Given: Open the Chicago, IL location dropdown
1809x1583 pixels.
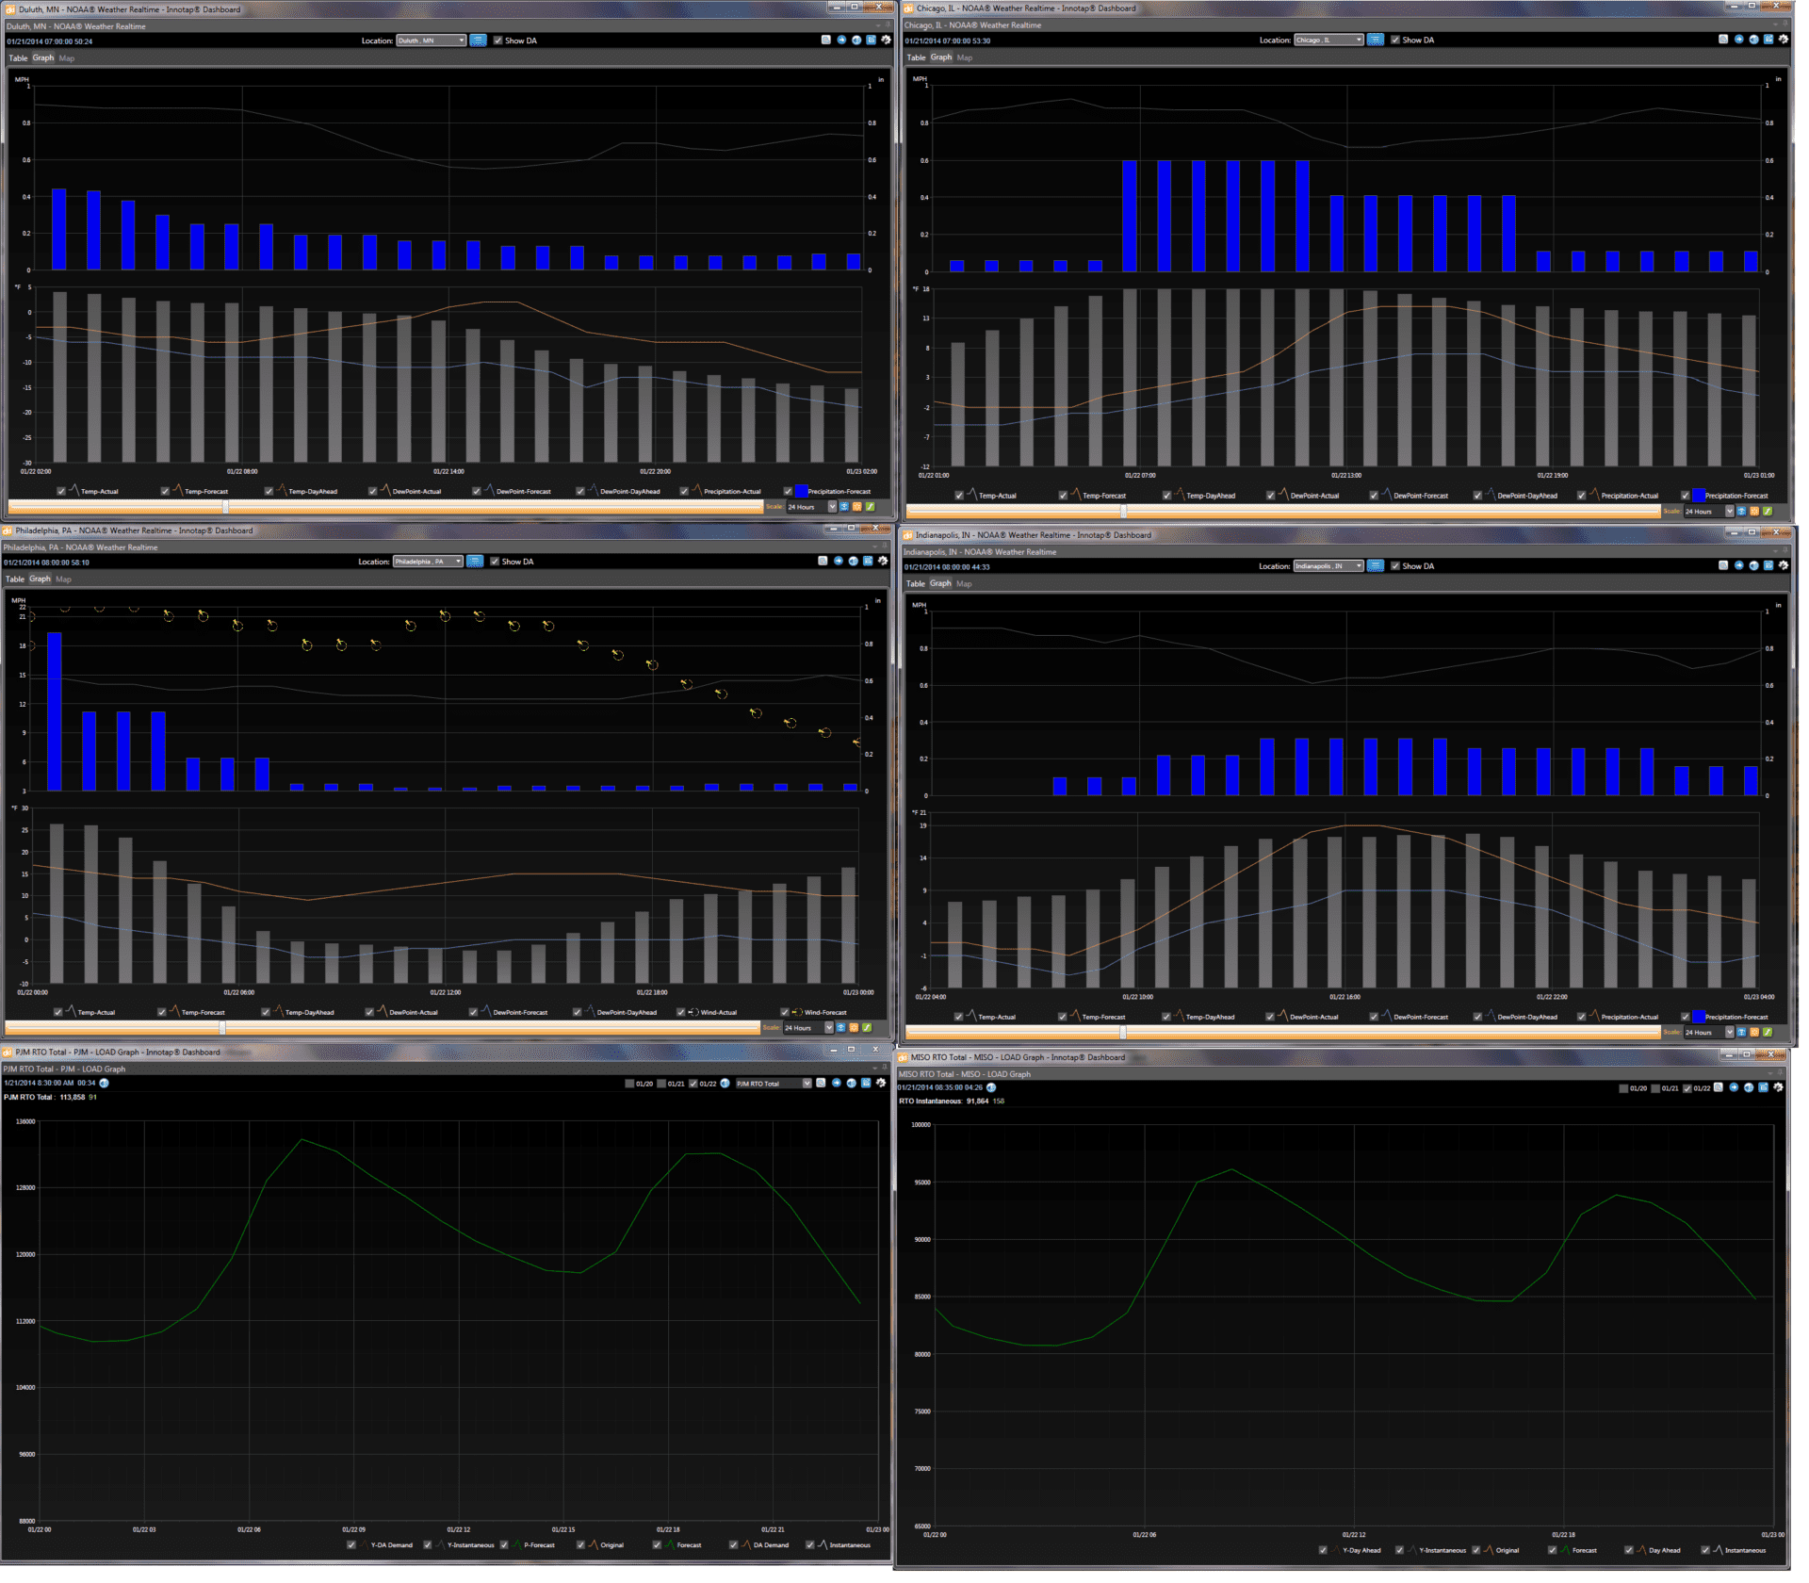Looking at the screenshot, I should [1329, 40].
